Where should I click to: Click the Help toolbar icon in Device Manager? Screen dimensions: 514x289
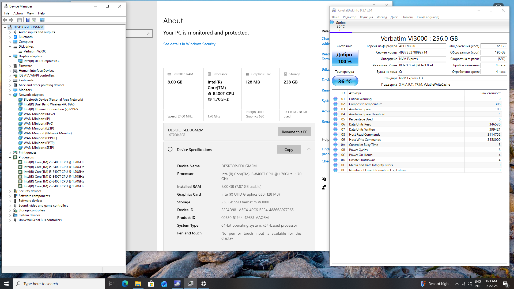tap(28, 20)
